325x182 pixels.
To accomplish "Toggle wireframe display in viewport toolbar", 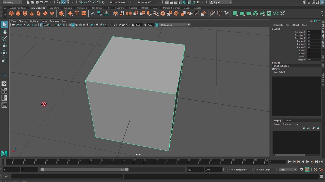I will click(x=69, y=25).
